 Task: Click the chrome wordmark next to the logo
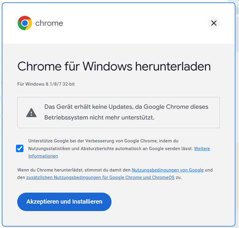(49, 23)
